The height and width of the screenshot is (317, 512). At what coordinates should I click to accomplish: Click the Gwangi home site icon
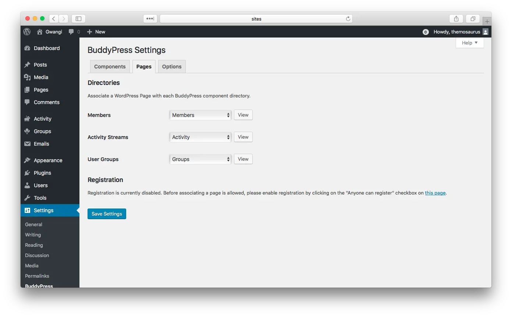click(x=40, y=32)
